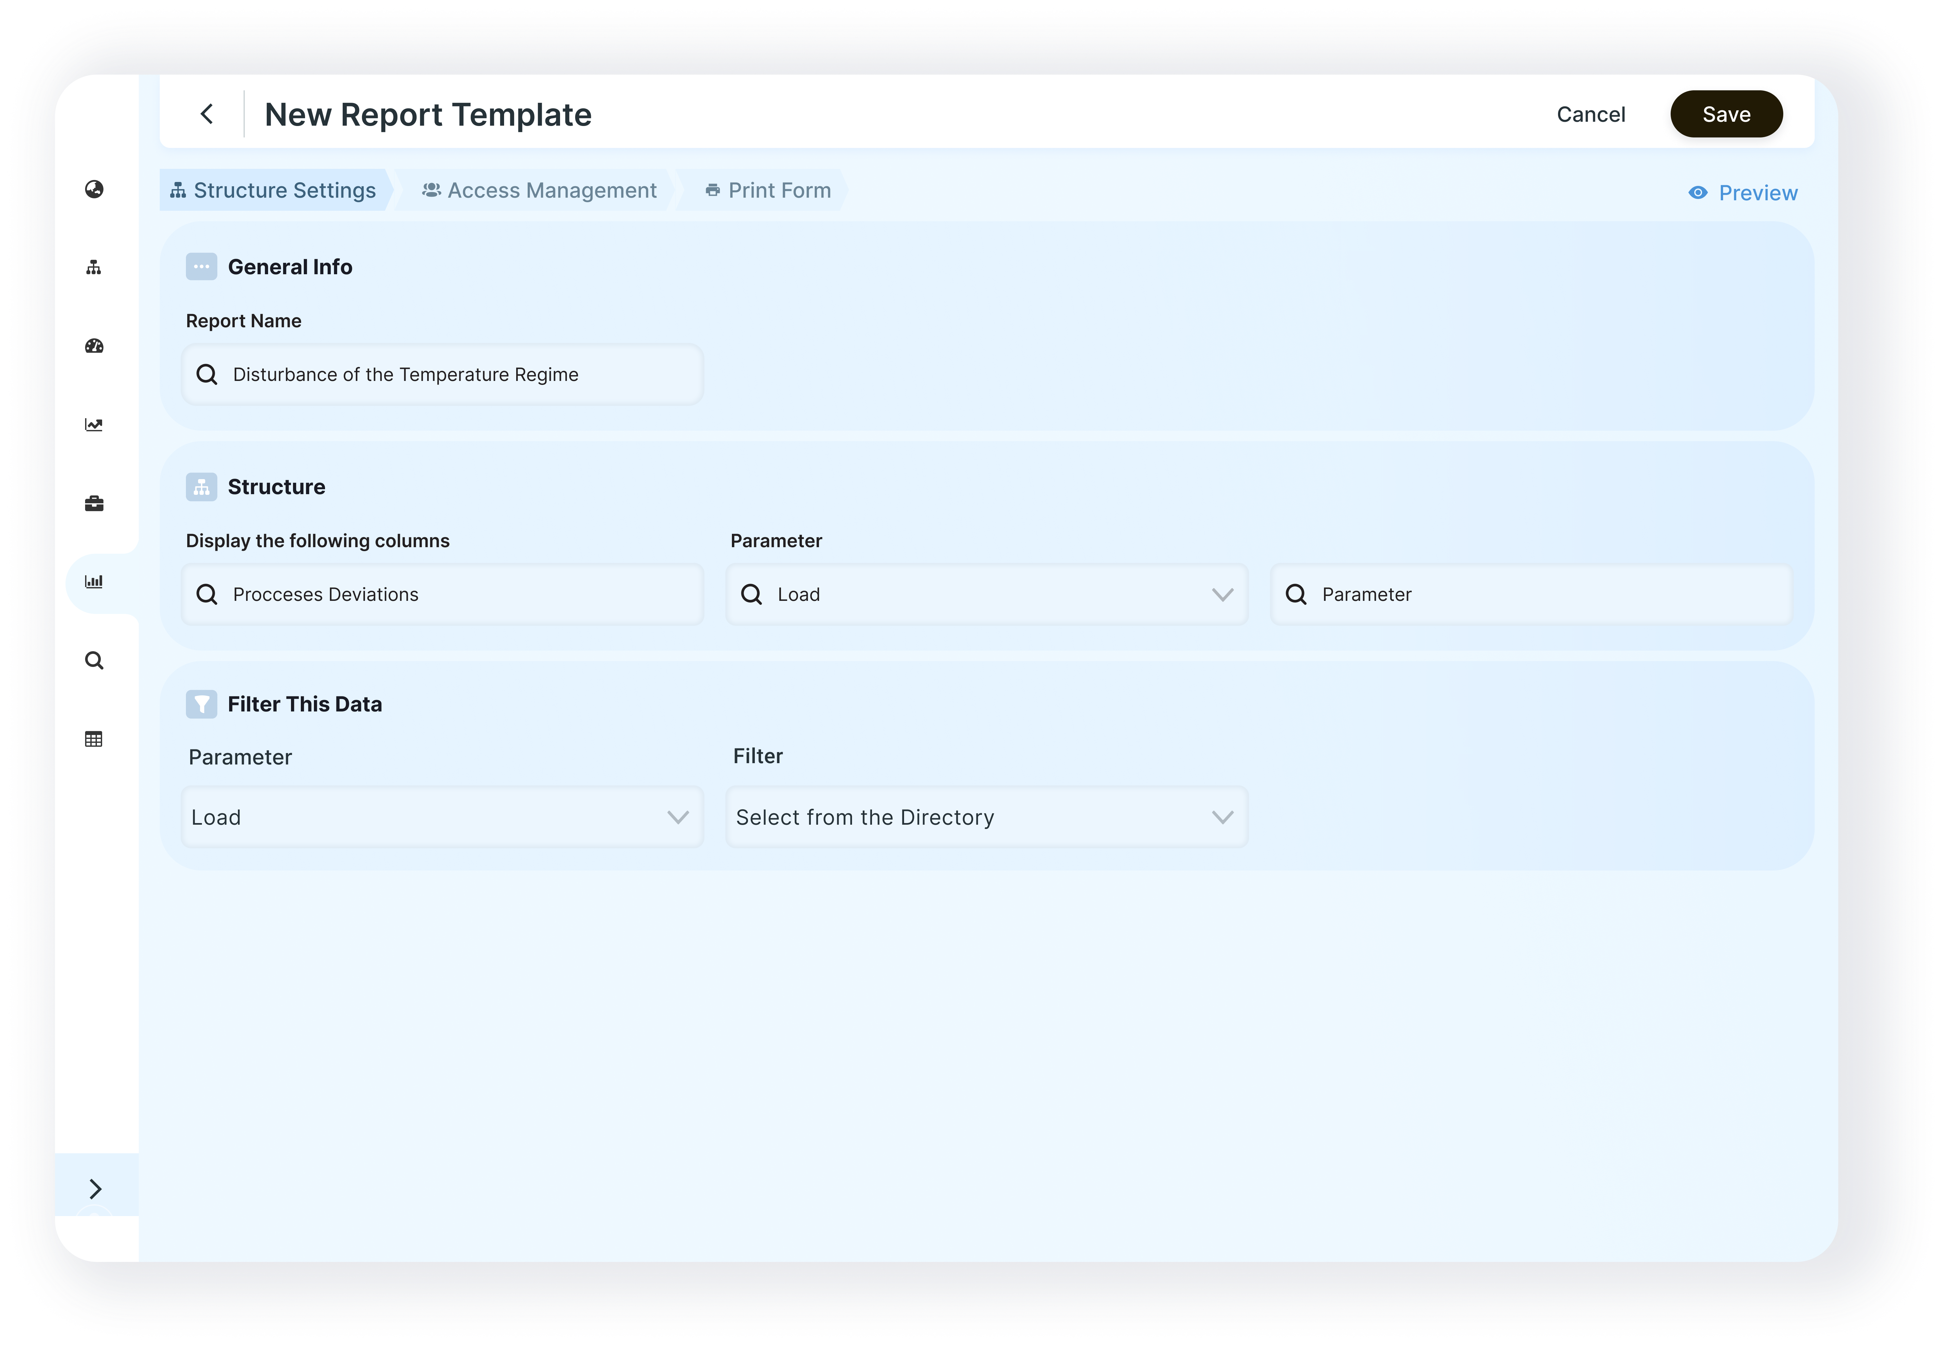Open the table grid sidebar icon

pos(94,739)
